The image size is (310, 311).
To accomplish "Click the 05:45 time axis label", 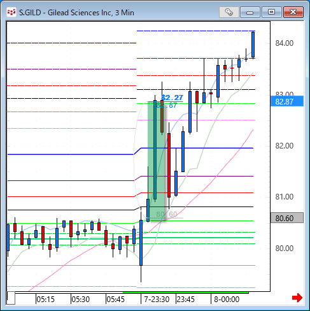I will [x=115, y=300].
